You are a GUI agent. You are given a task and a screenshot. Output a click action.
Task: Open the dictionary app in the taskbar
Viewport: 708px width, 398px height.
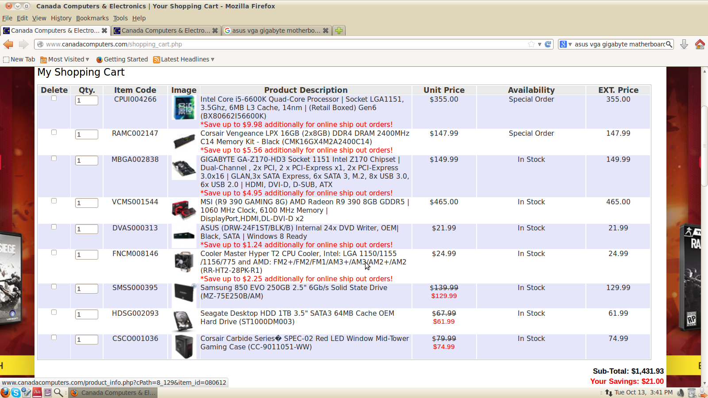pyautogui.click(x=37, y=392)
